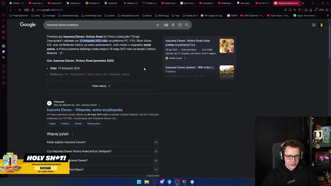Click address bar URL www.google.com/search
Image resolution: width=331 pixels, height=186 pixels.
point(50,10)
